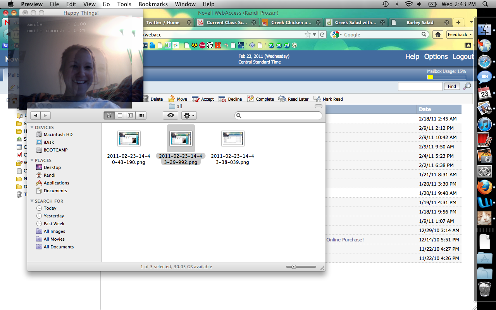Switch Finder to icon view

(109, 115)
